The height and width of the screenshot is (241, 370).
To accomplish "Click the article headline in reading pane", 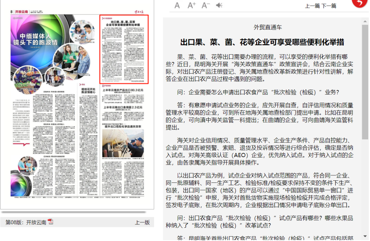I will coord(262,42).
